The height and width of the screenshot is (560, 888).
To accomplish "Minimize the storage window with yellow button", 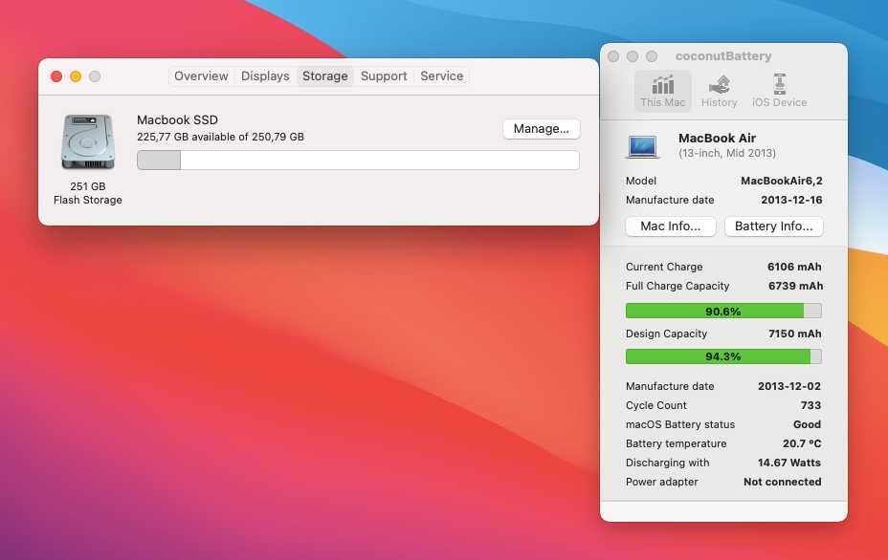I will (x=76, y=76).
